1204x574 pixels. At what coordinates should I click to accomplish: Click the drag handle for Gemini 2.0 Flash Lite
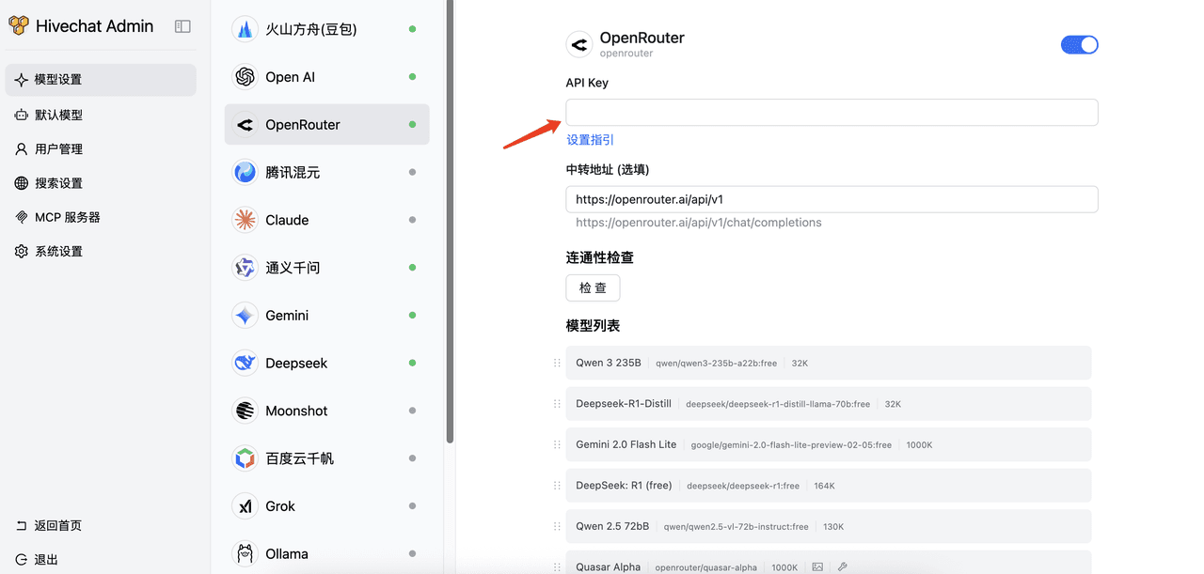pos(557,444)
